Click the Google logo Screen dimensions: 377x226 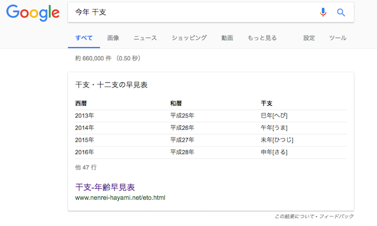[33, 13]
